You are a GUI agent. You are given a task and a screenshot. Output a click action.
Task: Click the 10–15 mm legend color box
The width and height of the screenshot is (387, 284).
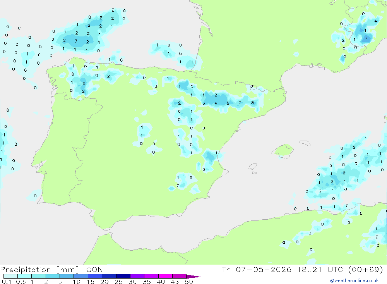coord(81,276)
